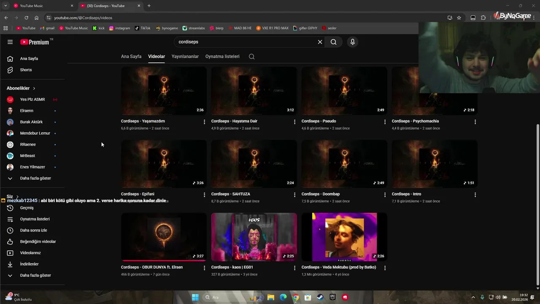Open the streamlabs bookmark
Image resolution: width=540 pixels, height=304 pixels.
click(x=194, y=28)
